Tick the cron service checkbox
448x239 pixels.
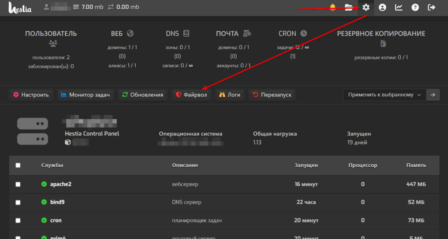[18, 220]
